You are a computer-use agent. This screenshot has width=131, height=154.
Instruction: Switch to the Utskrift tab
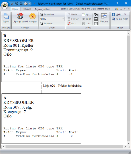[x=27, y=9]
